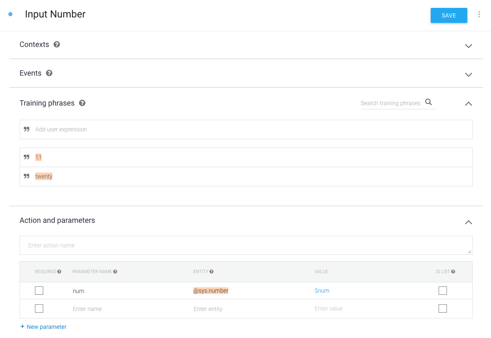
Task: Select the 'twenty' training phrase
Action: coord(44,176)
